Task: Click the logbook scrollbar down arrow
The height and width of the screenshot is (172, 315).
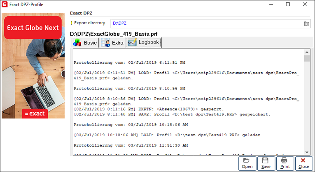Action: pos(307,152)
